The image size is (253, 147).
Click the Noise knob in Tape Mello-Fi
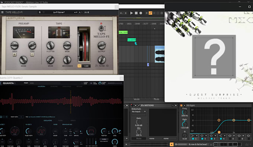[x=23, y=60]
